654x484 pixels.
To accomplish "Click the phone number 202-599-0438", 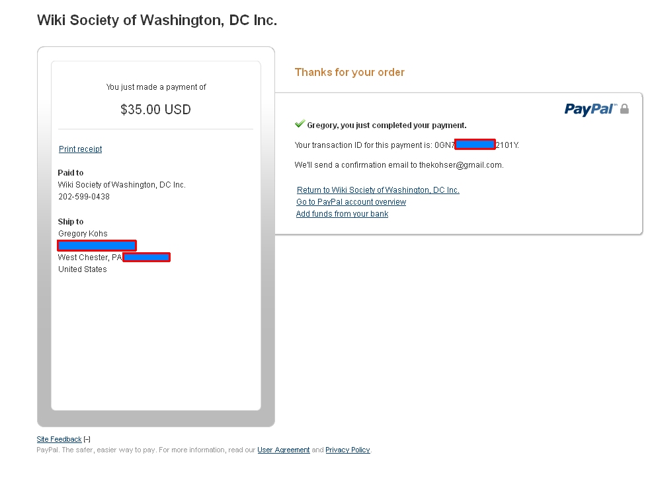I will click(84, 197).
